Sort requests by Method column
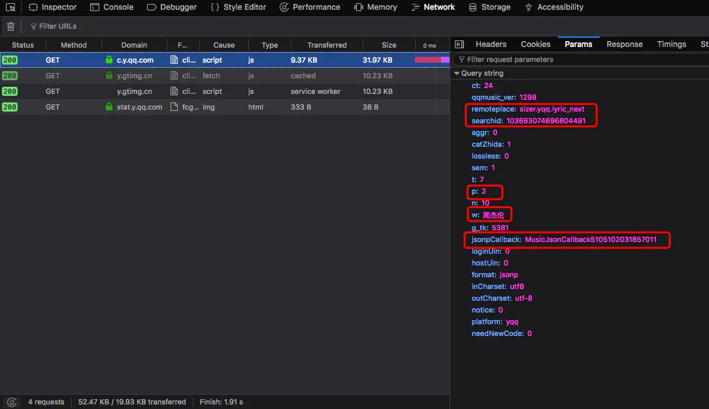The image size is (709, 409). tap(74, 45)
